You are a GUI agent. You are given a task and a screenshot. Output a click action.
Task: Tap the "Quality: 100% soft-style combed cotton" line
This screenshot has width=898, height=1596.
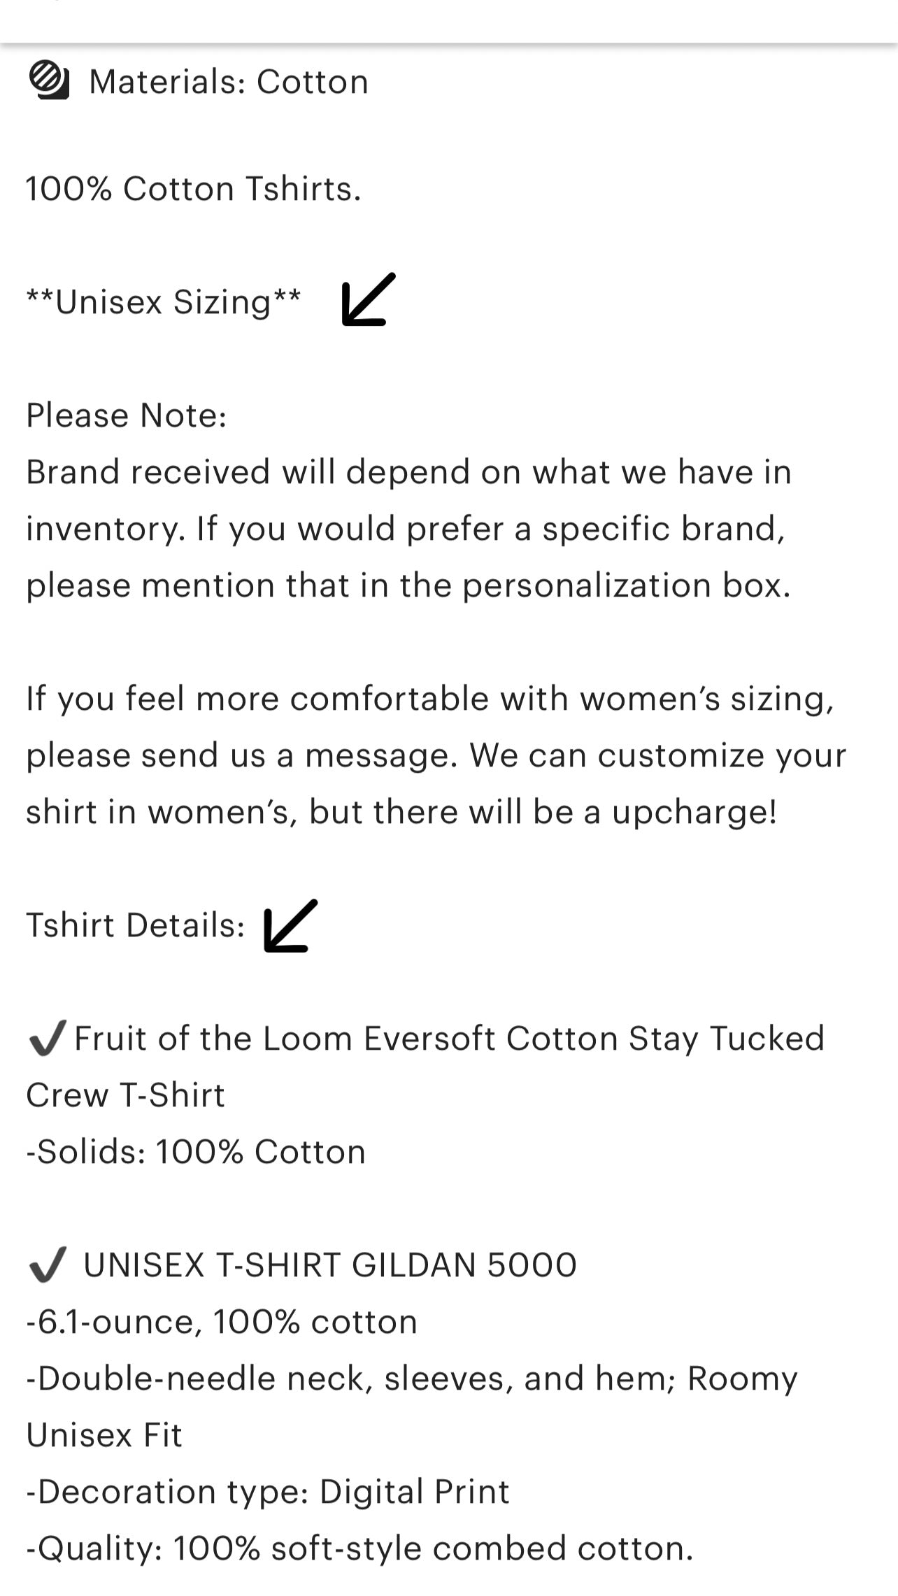click(359, 1548)
